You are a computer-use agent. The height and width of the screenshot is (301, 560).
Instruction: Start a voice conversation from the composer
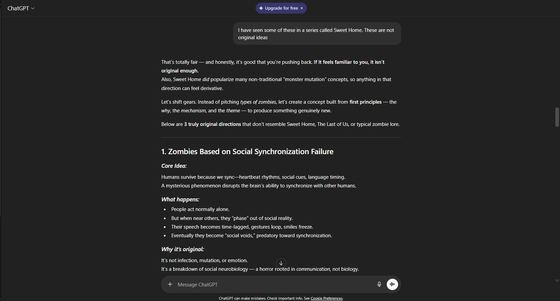click(392, 284)
